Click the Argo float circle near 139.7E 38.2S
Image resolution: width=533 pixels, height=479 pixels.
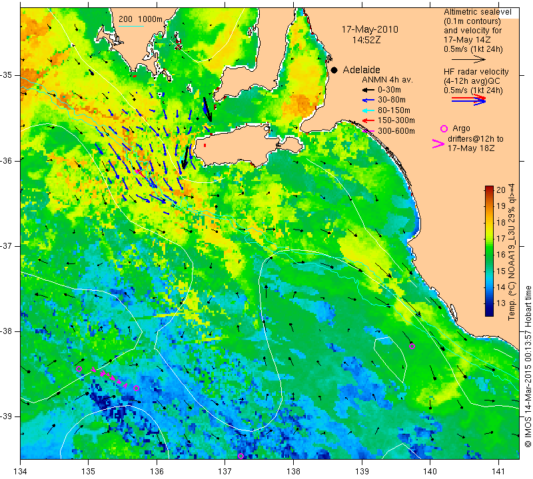(412, 347)
